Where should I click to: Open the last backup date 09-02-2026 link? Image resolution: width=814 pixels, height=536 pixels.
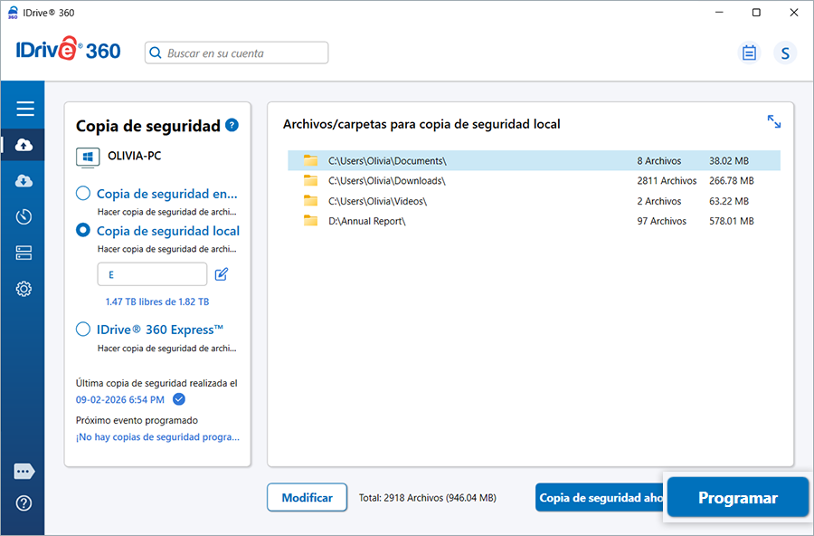(x=120, y=399)
